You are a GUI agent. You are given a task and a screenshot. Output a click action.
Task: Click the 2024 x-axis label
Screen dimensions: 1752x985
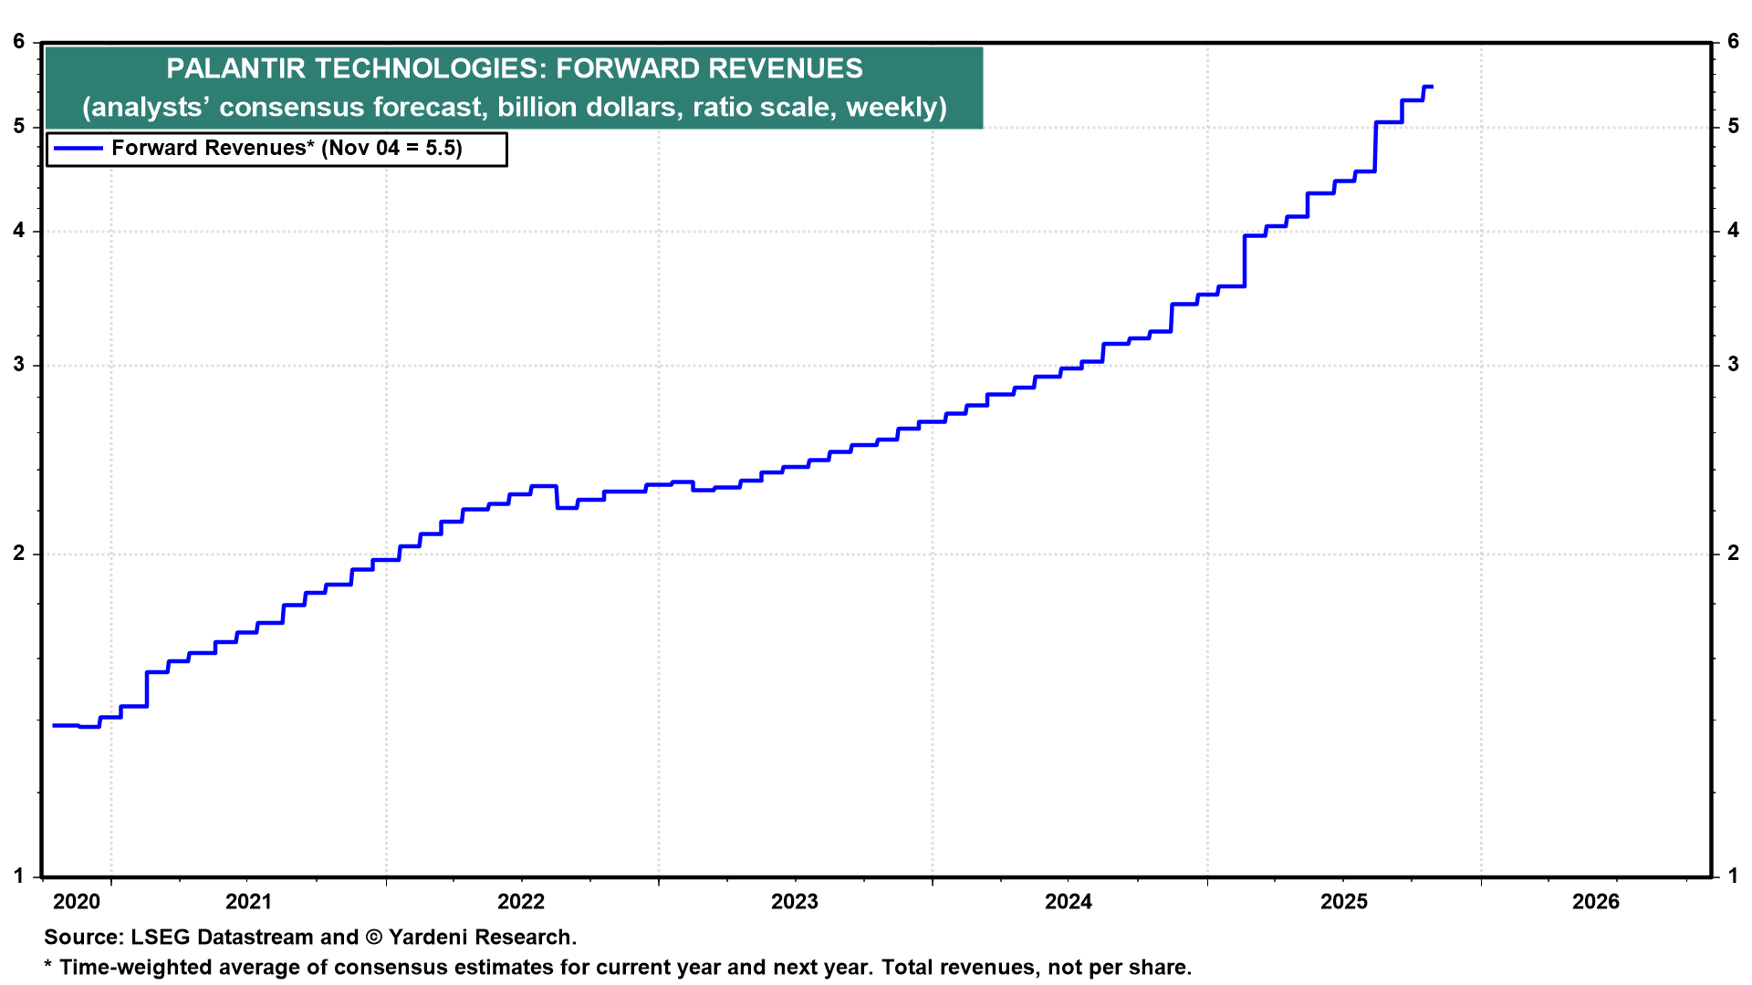click(1069, 902)
